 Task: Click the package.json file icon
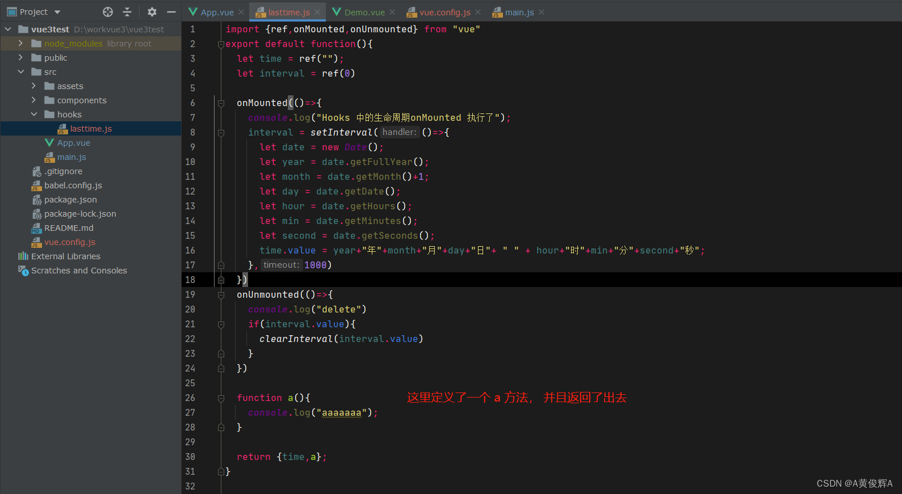click(36, 200)
